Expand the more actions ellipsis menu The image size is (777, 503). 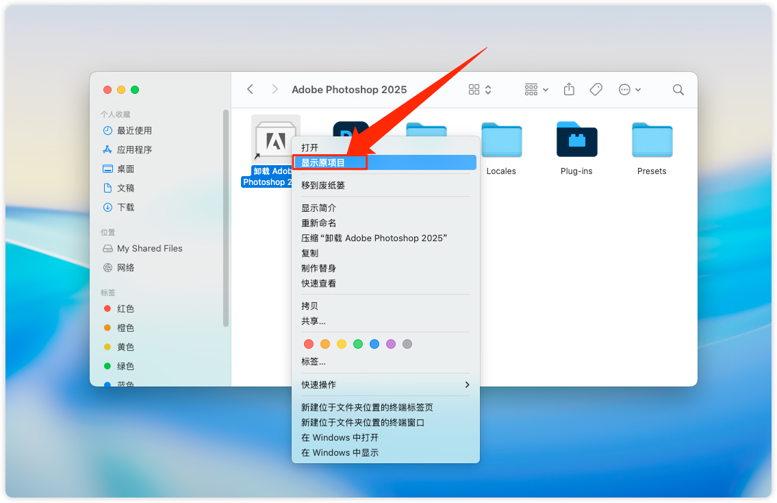(x=629, y=89)
